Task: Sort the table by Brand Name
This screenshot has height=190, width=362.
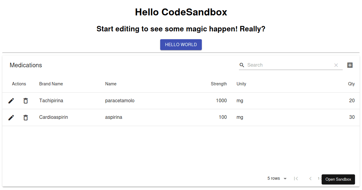Action: point(51,84)
